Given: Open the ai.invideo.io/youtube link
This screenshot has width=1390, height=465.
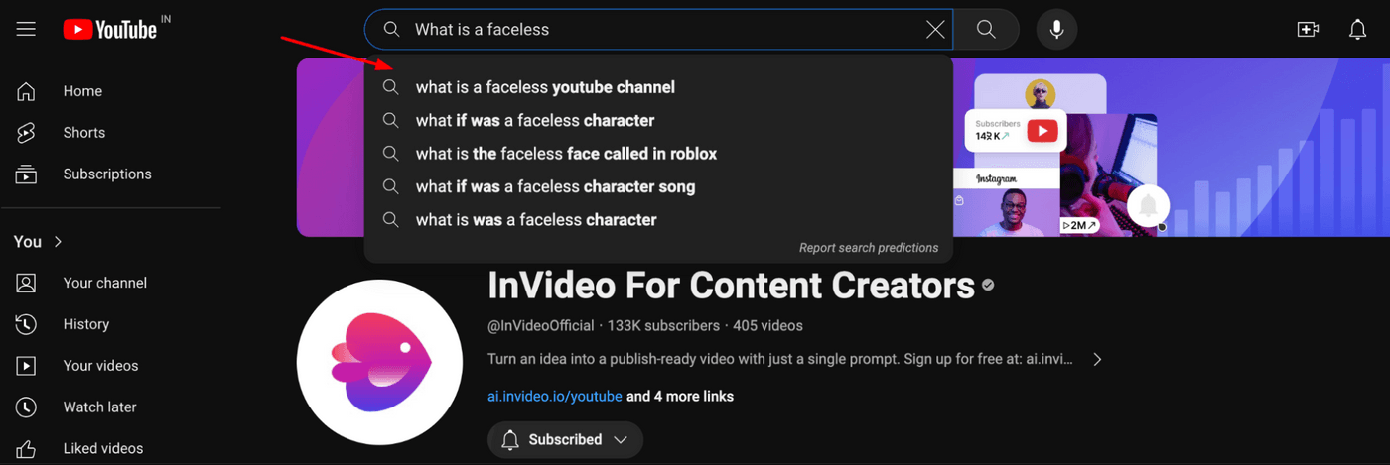Looking at the screenshot, I should pyautogui.click(x=555, y=397).
